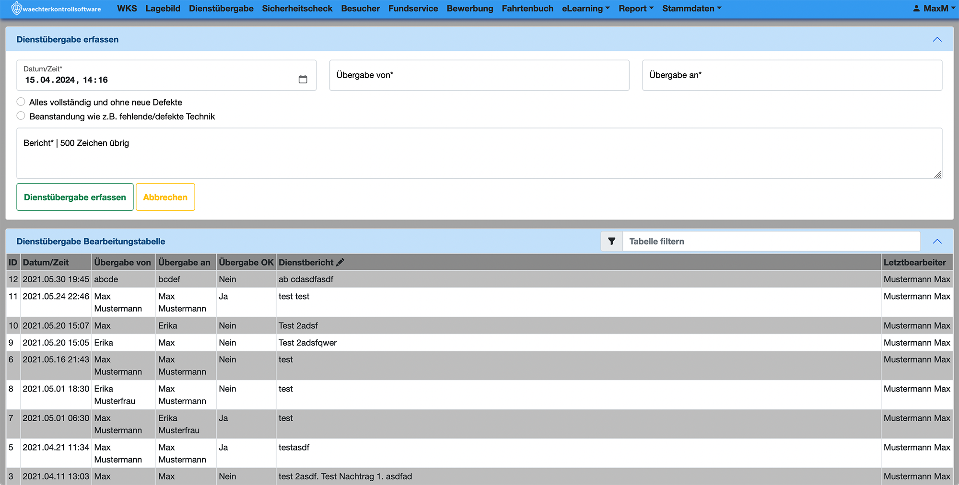Viewport: 959px width, 485px height.
Task: Go to the Bewerbung page
Action: 470,8
